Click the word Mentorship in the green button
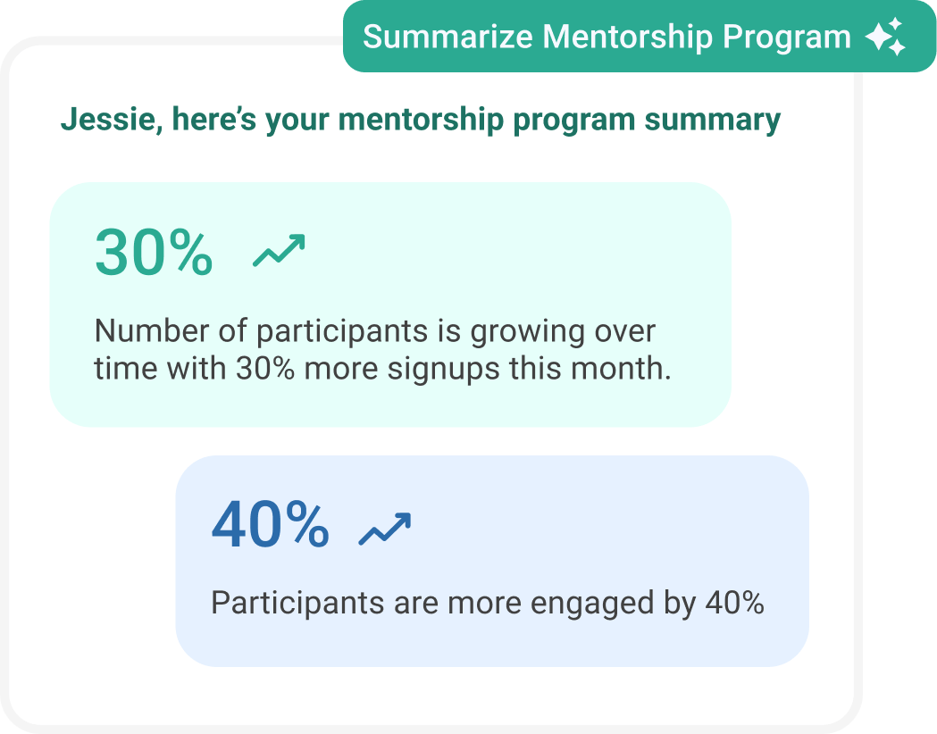This screenshot has height=734, width=937. [x=627, y=37]
